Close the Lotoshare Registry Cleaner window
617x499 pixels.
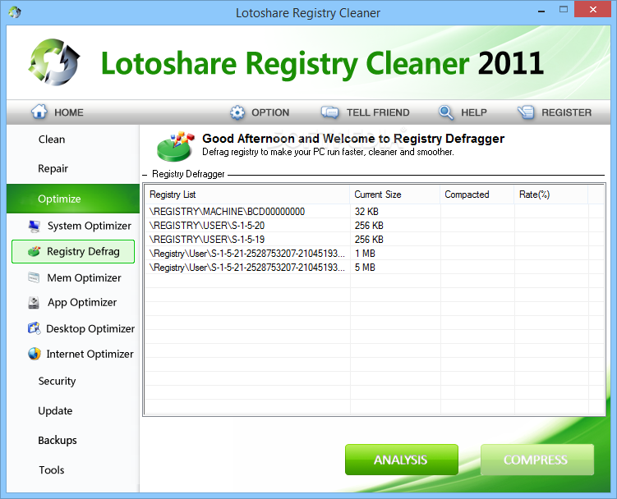point(593,9)
